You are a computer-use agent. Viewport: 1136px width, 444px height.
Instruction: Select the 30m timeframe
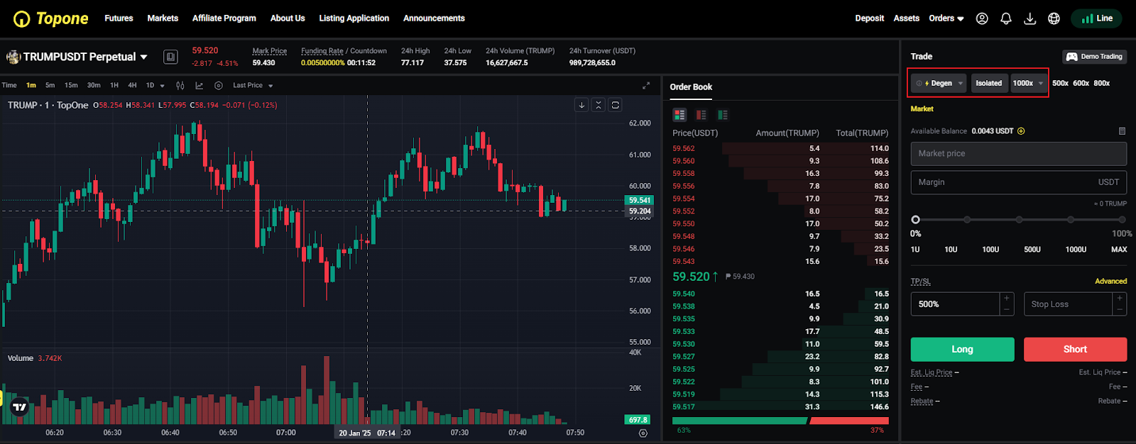tap(94, 85)
